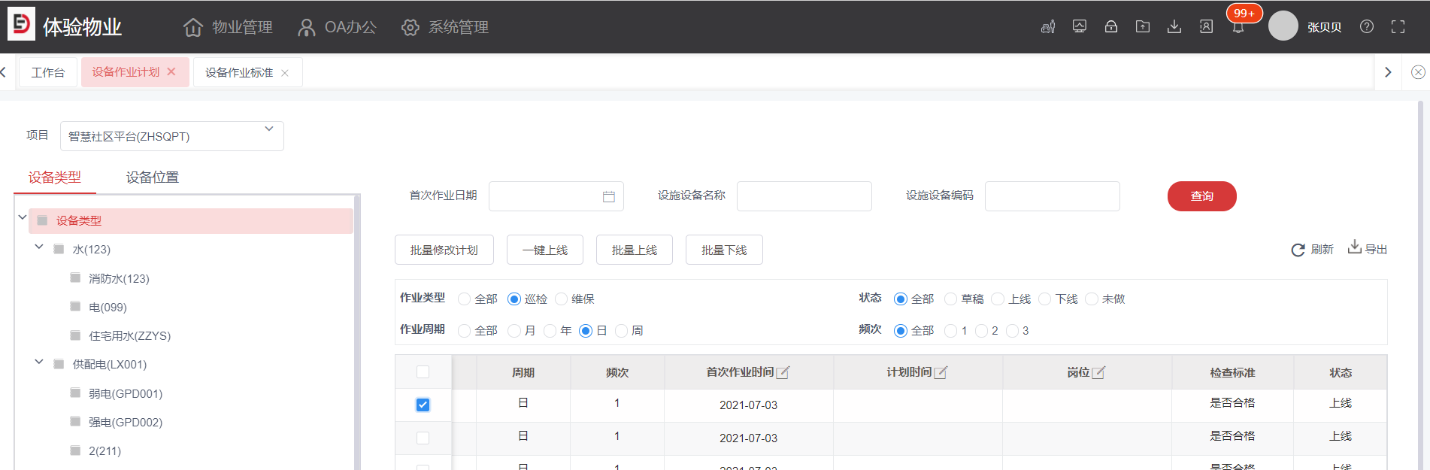Click the download icon in header

(1174, 27)
